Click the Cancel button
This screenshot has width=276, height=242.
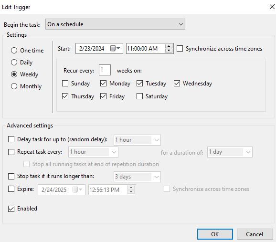(x=255, y=234)
